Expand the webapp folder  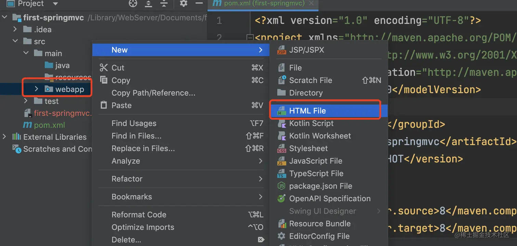point(37,89)
